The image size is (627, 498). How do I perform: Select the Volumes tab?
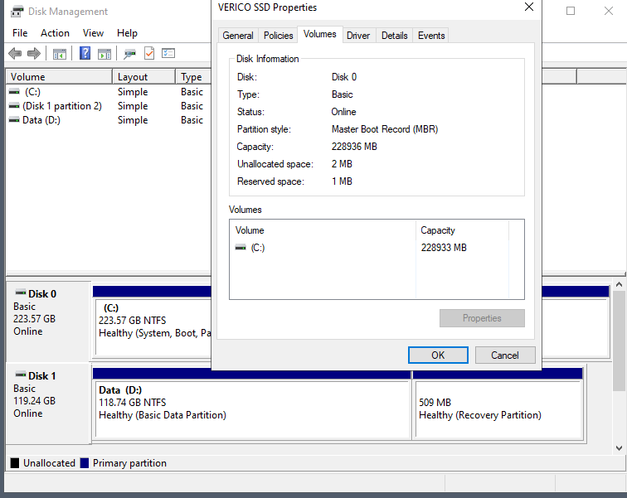tap(320, 34)
